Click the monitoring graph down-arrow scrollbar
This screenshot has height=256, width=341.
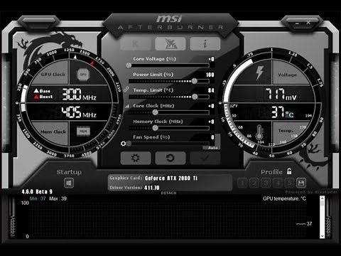322,236
